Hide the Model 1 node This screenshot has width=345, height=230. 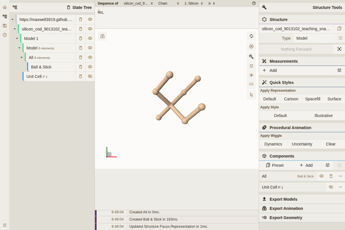90,38
